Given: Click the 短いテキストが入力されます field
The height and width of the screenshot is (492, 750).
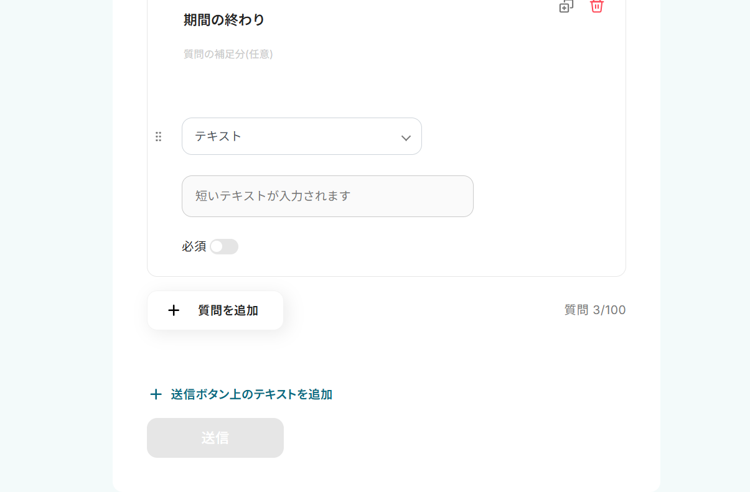Looking at the screenshot, I should [x=327, y=196].
